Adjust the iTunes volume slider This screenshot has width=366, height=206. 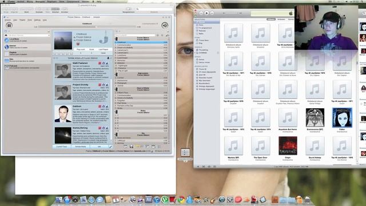pos(232,13)
